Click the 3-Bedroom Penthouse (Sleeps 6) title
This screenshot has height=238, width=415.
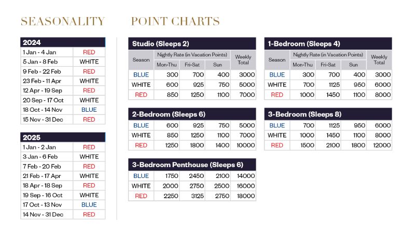[x=192, y=165]
